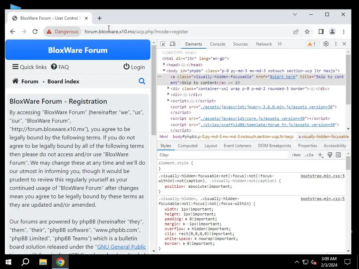
Task: Open the selected node's row actions ellipsis
Action: 160,77
